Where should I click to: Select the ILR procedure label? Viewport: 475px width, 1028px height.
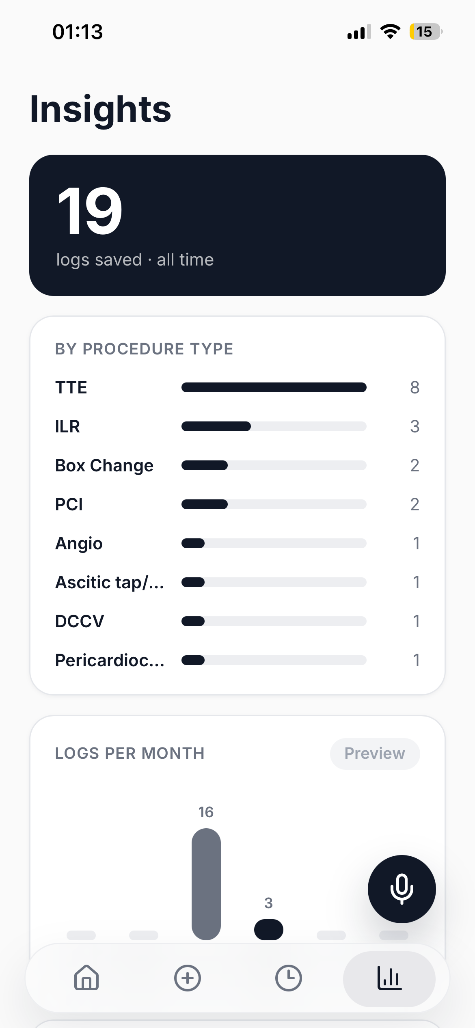68,426
